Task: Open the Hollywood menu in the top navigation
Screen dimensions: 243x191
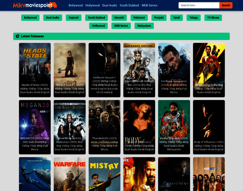Action: (x=92, y=5)
